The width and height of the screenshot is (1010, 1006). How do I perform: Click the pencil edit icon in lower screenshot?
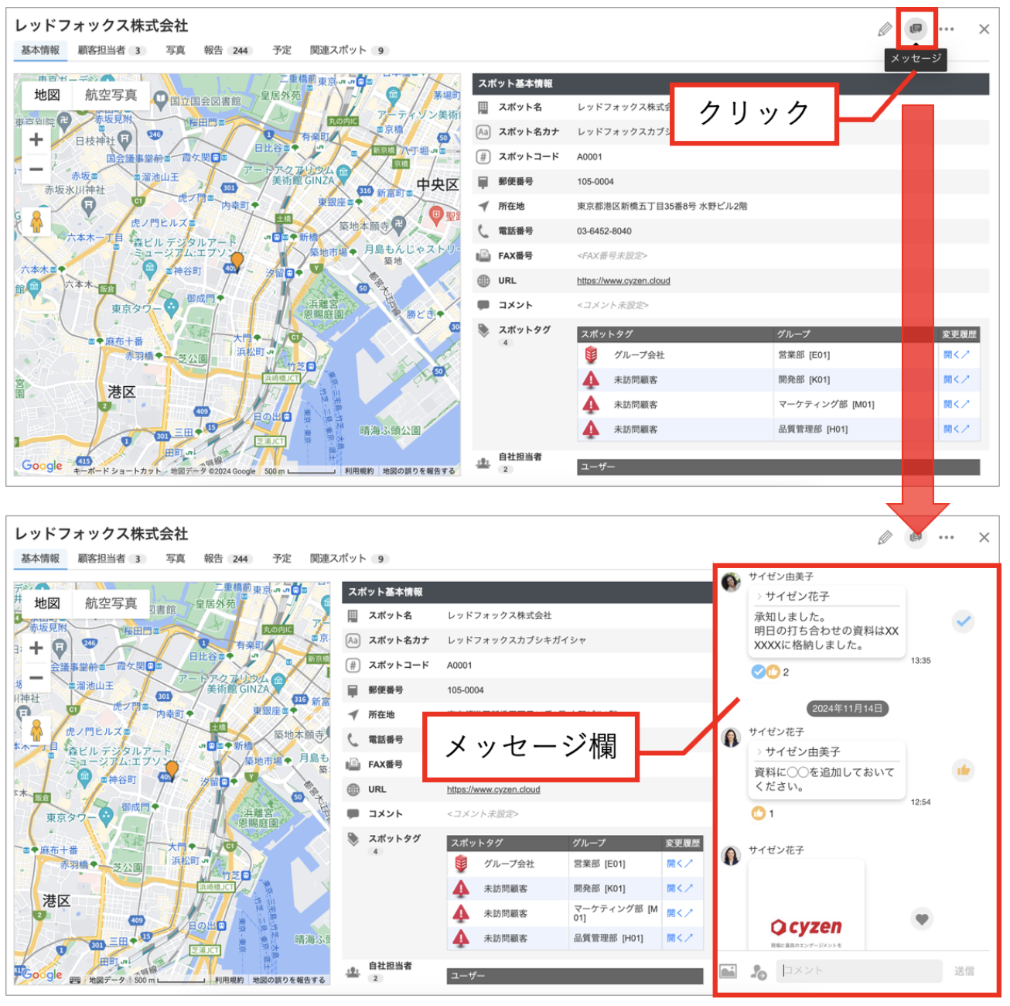[885, 537]
